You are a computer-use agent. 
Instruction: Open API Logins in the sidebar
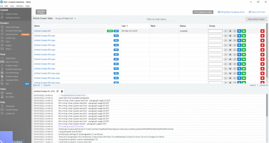[10, 97]
